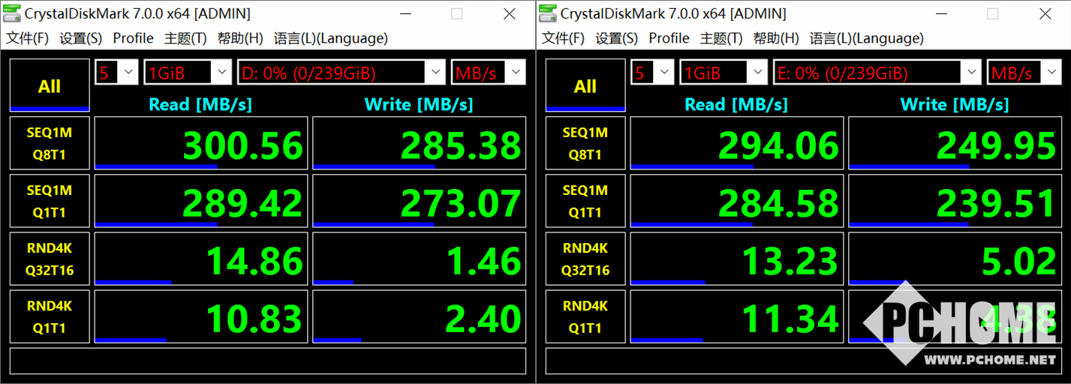Open drive E: selection dropdown
The image size is (1071, 384).
877,73
